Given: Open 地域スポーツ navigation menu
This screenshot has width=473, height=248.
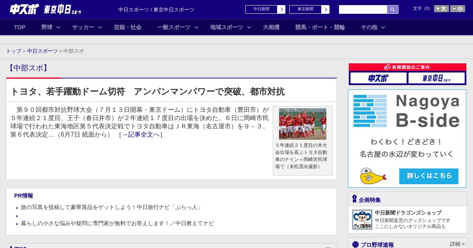Looking at the screenshot, I should point(227,27).
